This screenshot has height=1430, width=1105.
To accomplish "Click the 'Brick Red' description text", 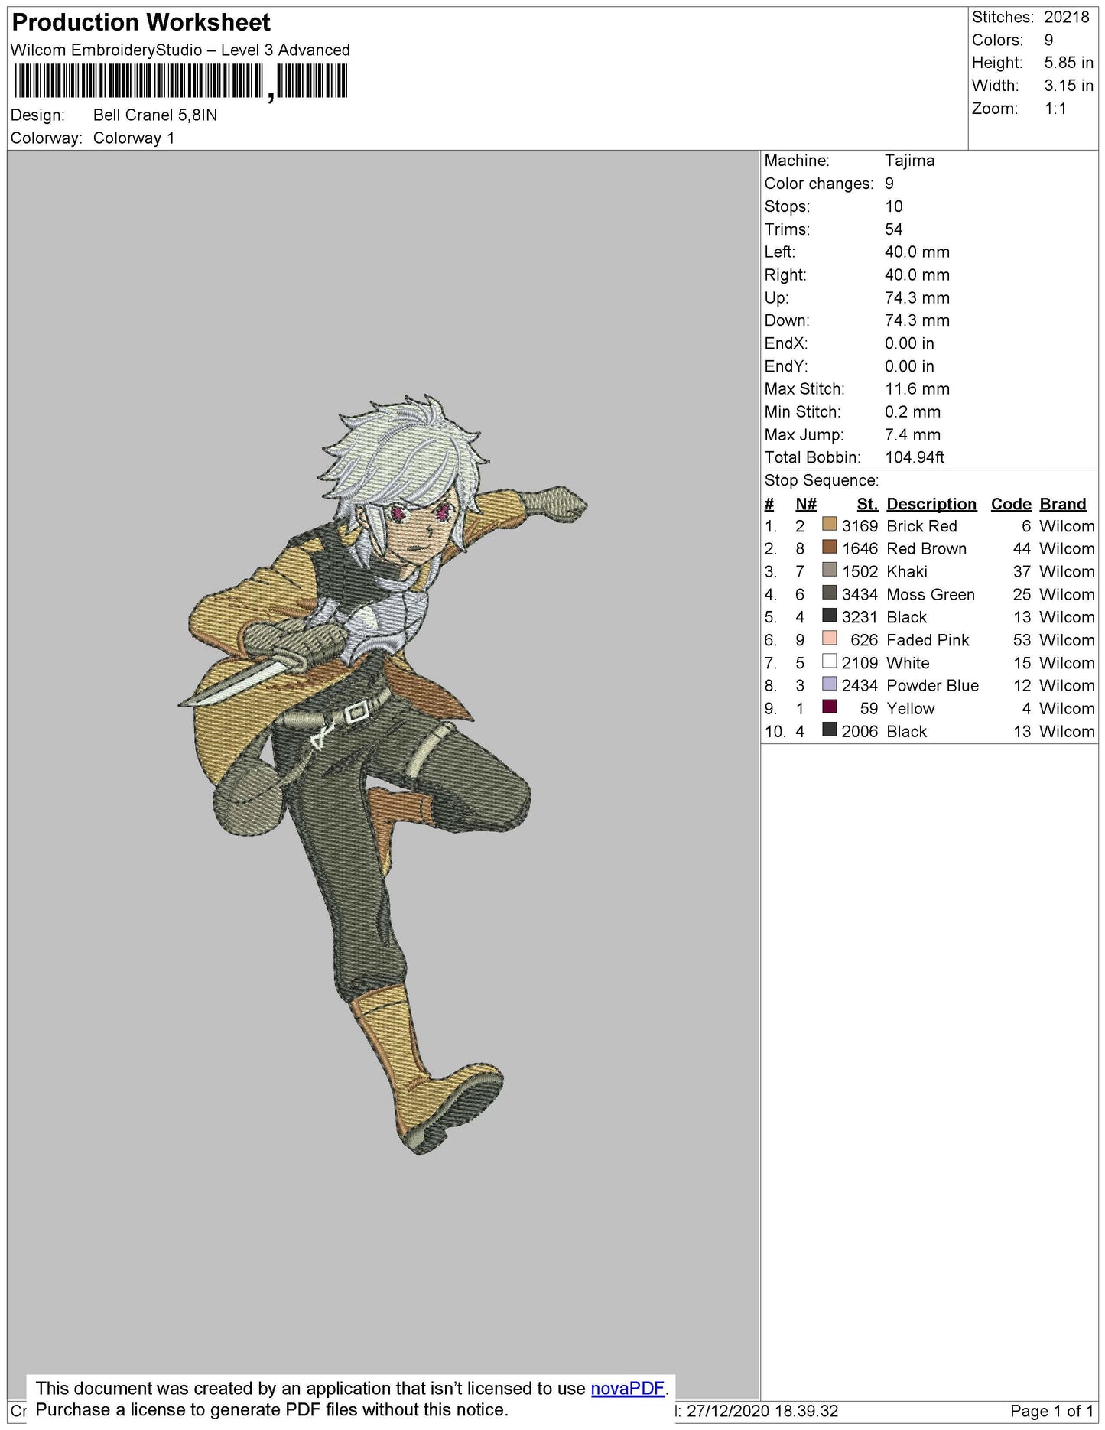I will (x=921, y=526).
